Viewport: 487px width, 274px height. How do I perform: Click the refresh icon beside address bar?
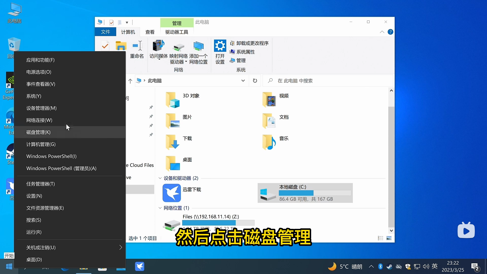click(255, 81)
